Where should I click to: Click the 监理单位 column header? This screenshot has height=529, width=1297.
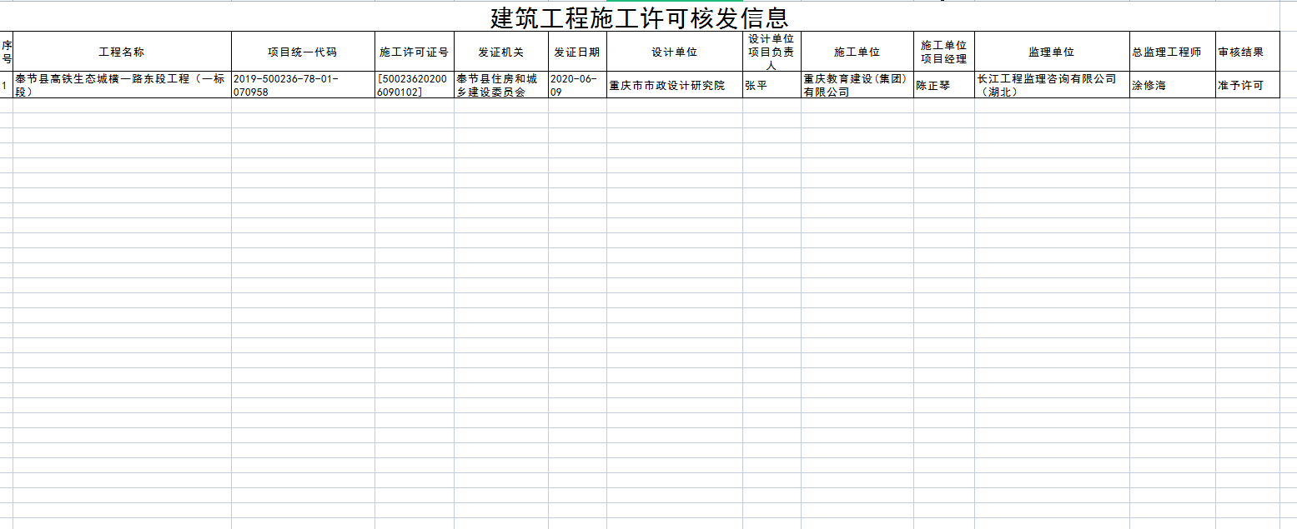1052,52
